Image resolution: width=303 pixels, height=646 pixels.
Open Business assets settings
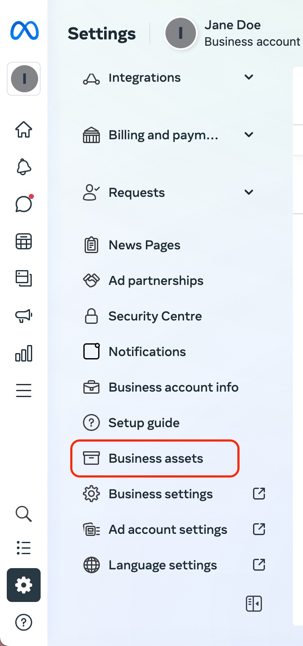point(155,458)
